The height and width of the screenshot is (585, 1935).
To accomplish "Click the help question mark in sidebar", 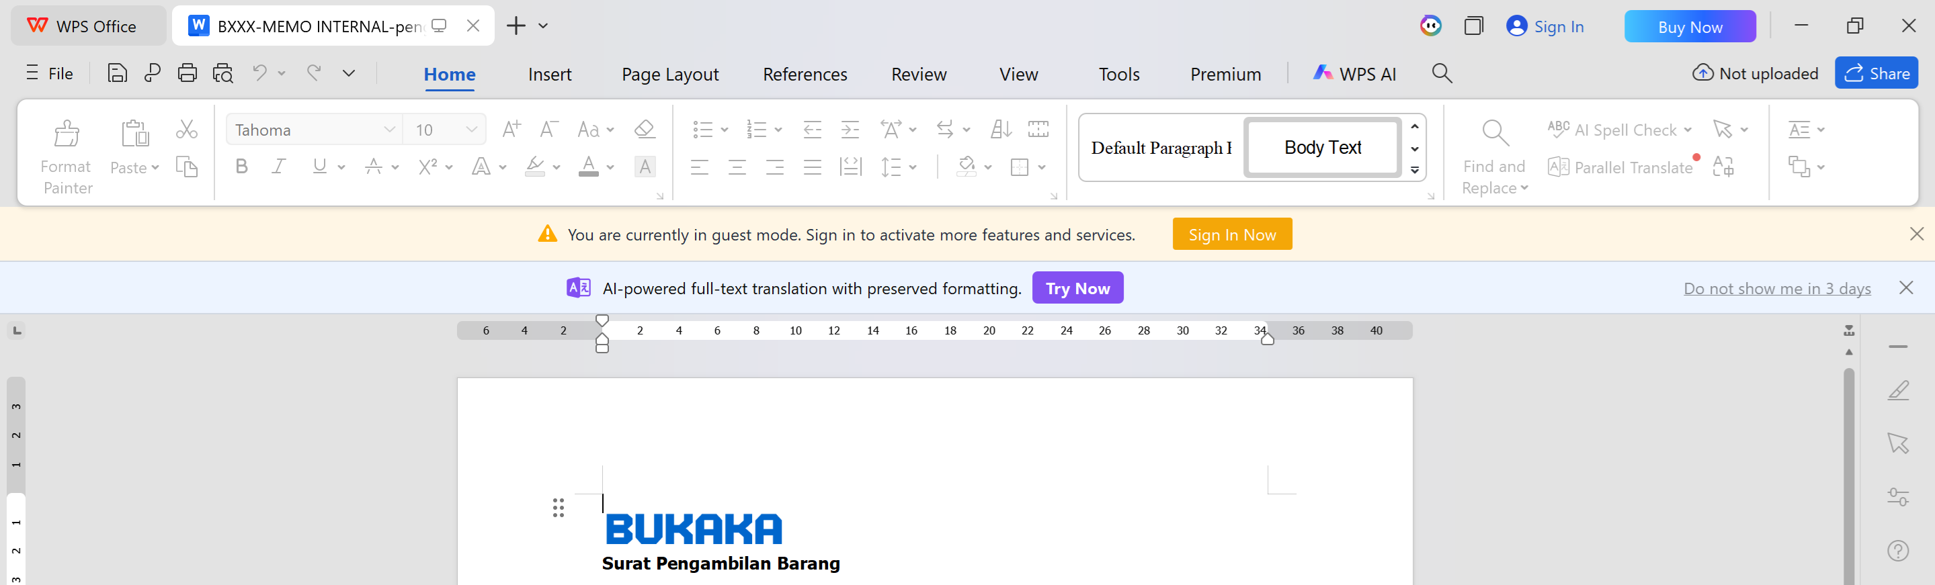I will [x=1898, y=551].
